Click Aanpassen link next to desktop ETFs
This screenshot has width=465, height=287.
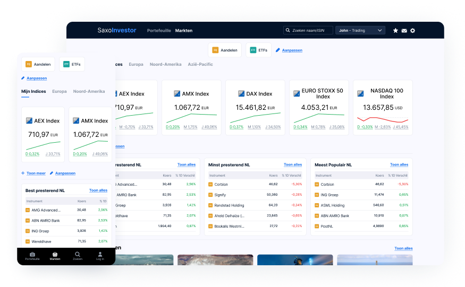292,50
